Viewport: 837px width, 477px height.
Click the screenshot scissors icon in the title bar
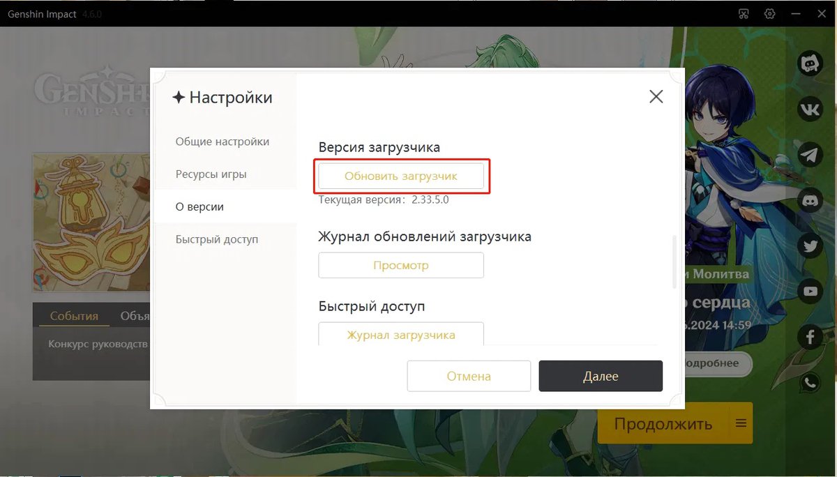pos(745,14)
